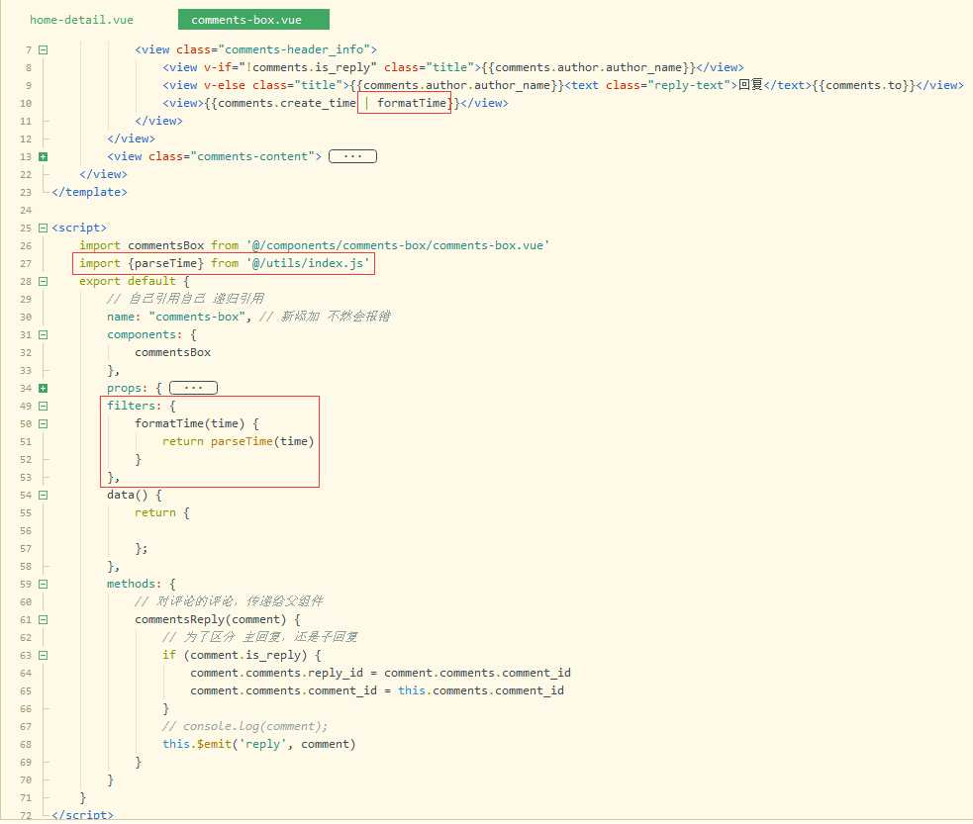Click the commented console.log line
This screenshot has width=973, height=824.
pyautogui.click(x=245, y=727)
